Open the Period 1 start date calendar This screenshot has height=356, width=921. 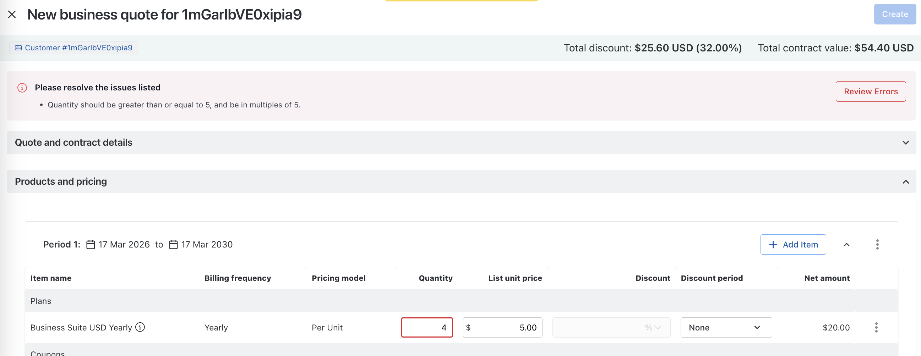[x=91, y=245]
